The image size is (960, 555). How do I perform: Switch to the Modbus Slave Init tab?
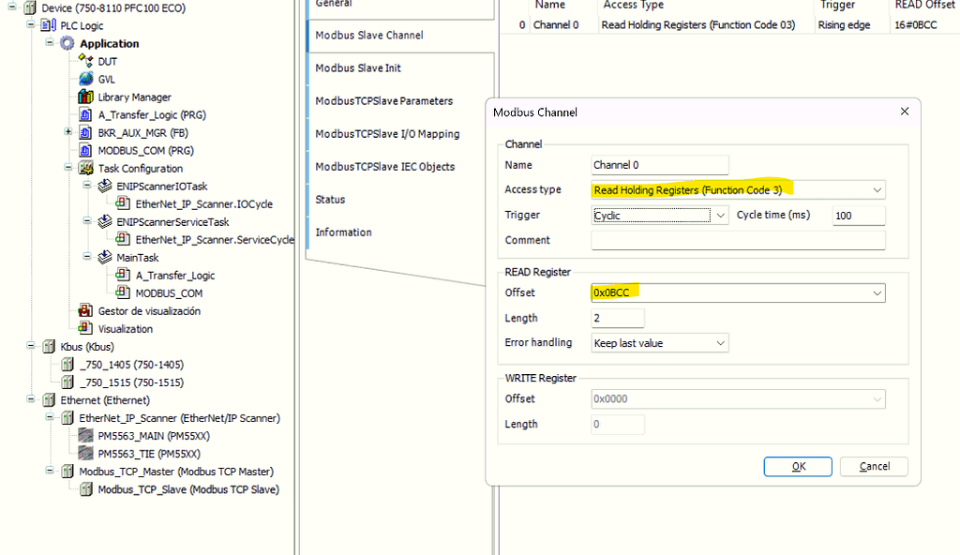click(356, 67)
